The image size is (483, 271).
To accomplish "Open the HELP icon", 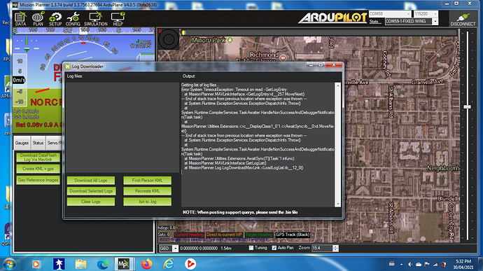I will point(118,19).
